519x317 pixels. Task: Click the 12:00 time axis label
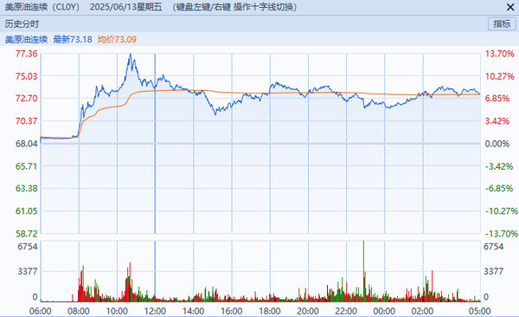click(155, 311)
